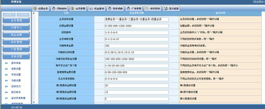265x109 pixels.
Task: Click the sidebar scrollbar down arrow
Action: click(x=33, y=102)
